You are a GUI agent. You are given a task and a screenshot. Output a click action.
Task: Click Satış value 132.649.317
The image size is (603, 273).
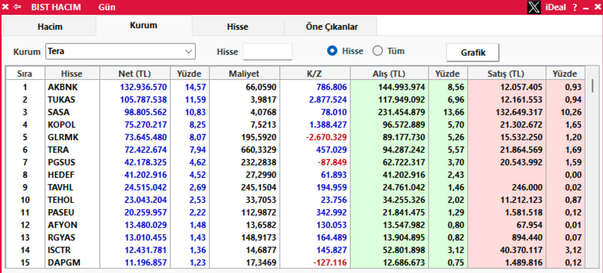pyautogui.click(x=519, y=112)
